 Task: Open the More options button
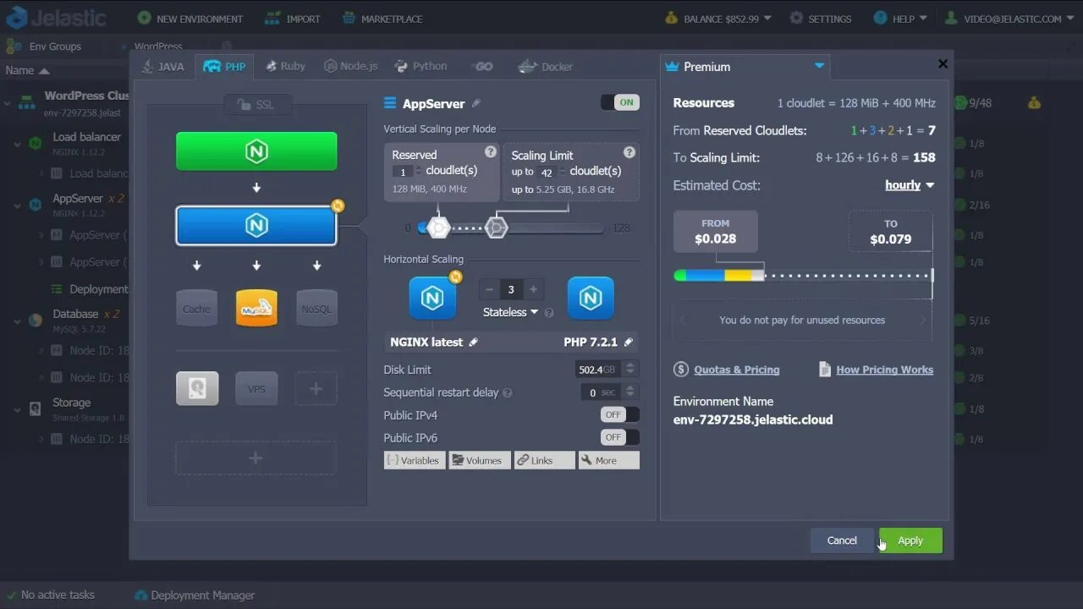click(609, 460)
